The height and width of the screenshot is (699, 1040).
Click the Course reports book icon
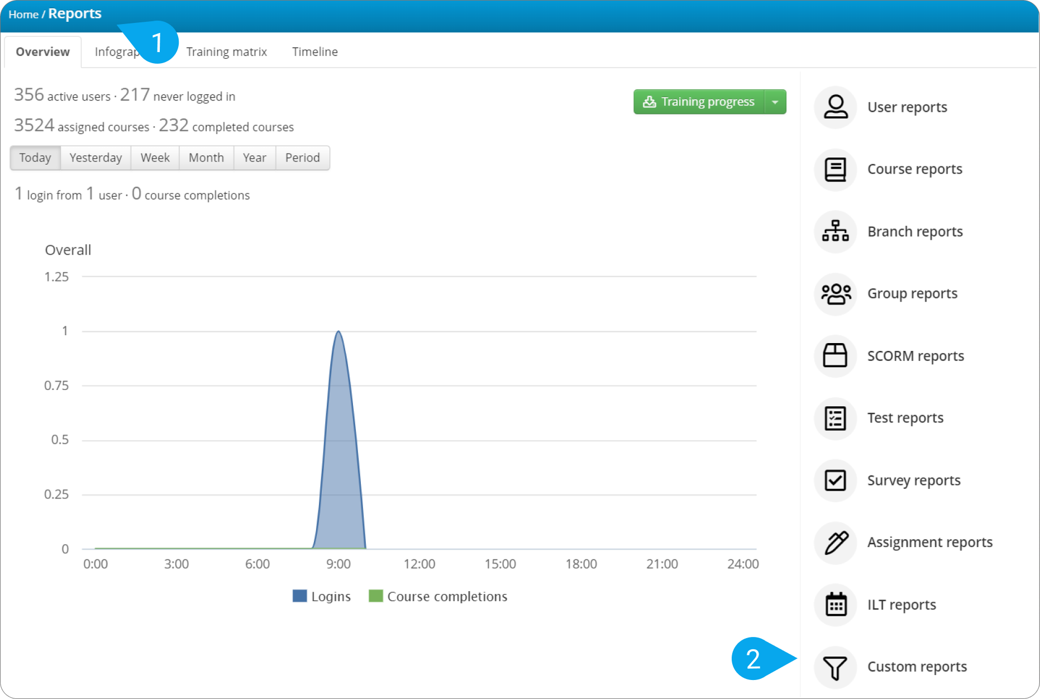(836, 169)
